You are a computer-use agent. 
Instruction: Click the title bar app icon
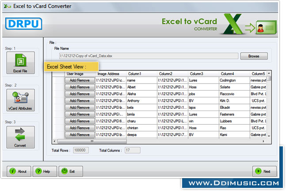point(8,6)
